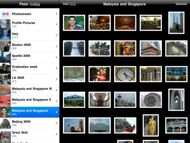Select the Boston 2009 album title
190x143 pixels.
click(21, 45)
